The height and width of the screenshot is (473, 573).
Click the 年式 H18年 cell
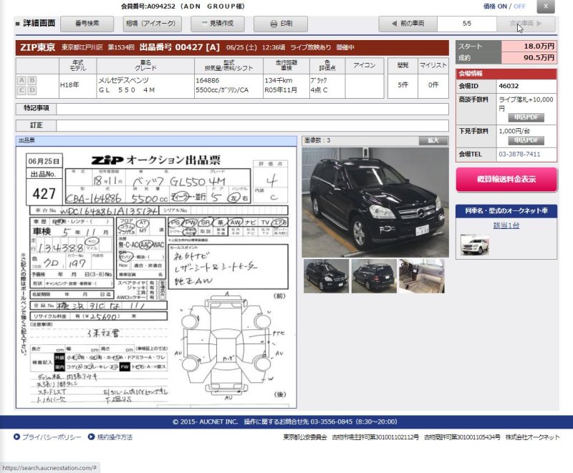coord(77,86)
